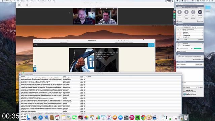Expand the Dashboard section
Viewport: 215px width, 121px height.
(177, 24)
